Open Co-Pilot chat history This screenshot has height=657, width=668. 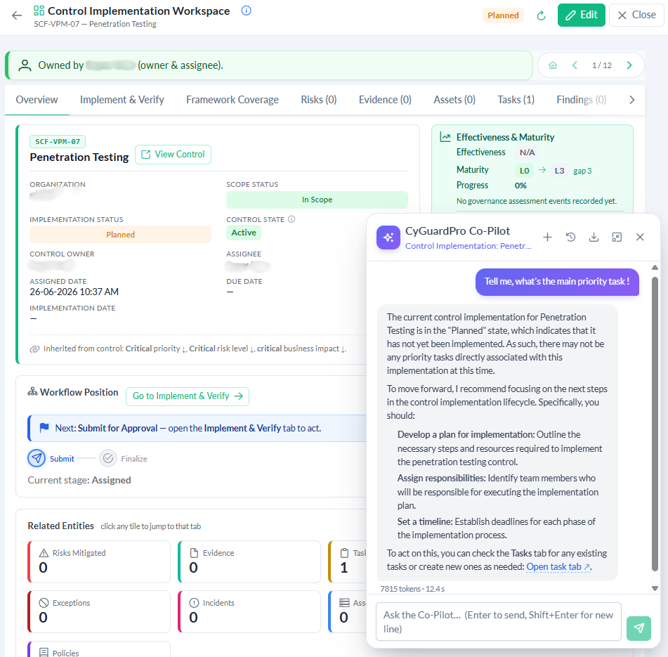click(571, 238)
